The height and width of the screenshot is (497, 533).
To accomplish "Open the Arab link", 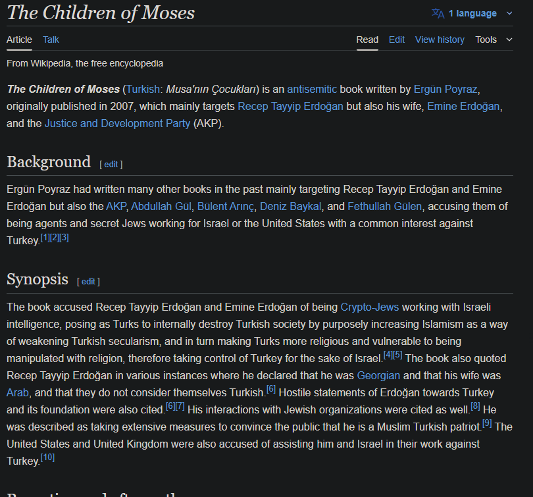I will [18, 392].
